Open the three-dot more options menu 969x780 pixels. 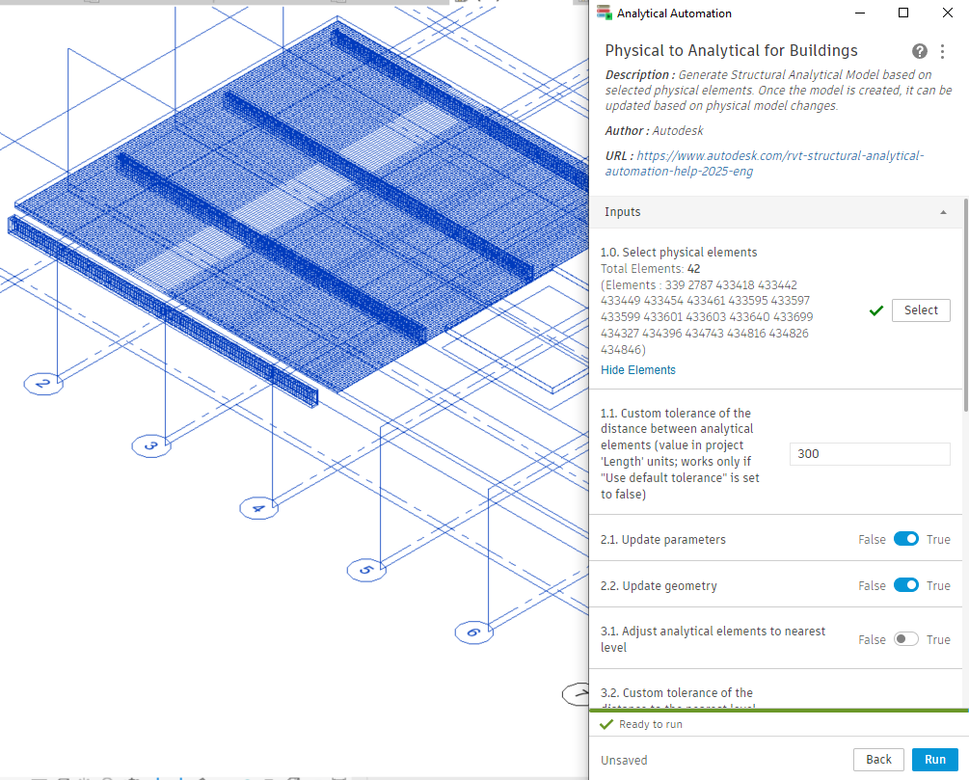point(942,51)
